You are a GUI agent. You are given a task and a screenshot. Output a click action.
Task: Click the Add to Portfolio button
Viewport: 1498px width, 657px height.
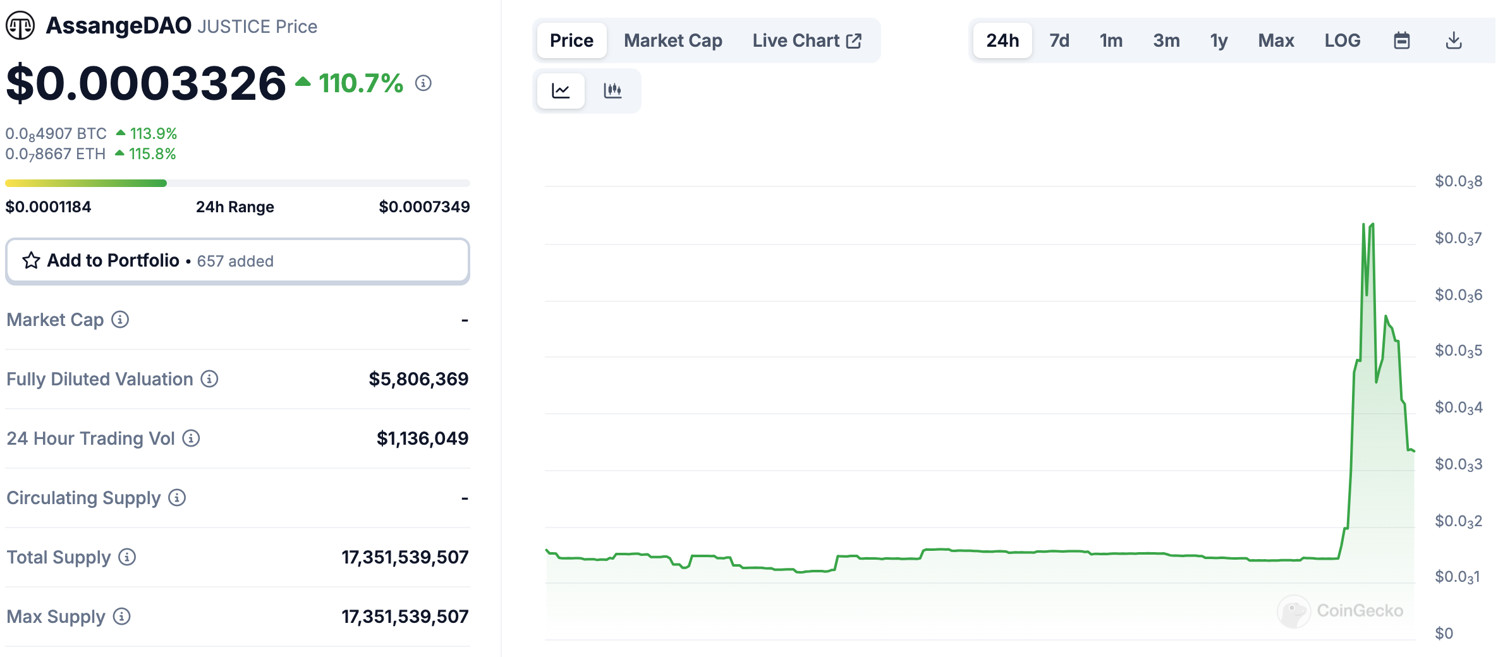[238, 261]
